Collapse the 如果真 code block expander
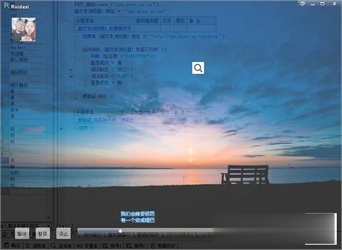Screen dimensions: 342x250 [x=75, y=37]
